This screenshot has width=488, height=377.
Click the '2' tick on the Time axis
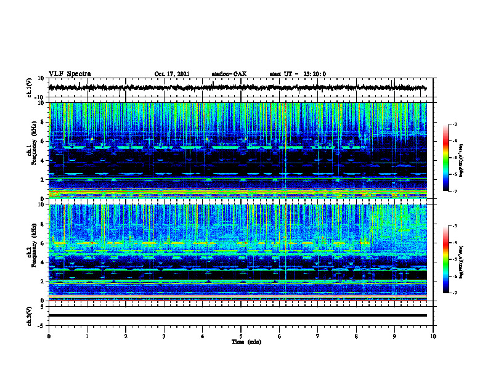point(126,336)
